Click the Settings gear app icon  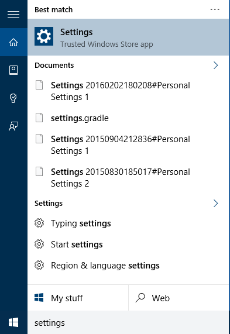(44, 36)
